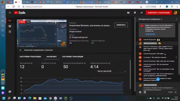180x101 pixels.
Task: Open the send feedback icon in sidebar
Action: [10, 92]
